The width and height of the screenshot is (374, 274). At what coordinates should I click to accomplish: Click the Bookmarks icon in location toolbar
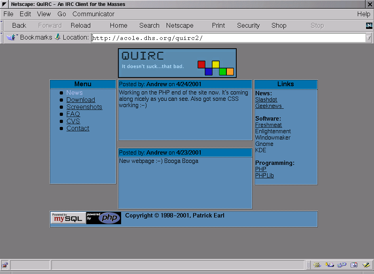coord(11,37)
